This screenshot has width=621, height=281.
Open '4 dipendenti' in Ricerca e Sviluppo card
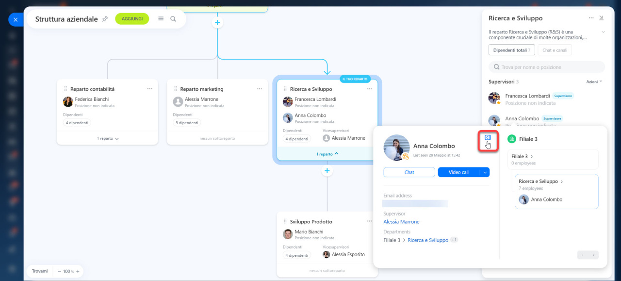click(x=296, y=139)
